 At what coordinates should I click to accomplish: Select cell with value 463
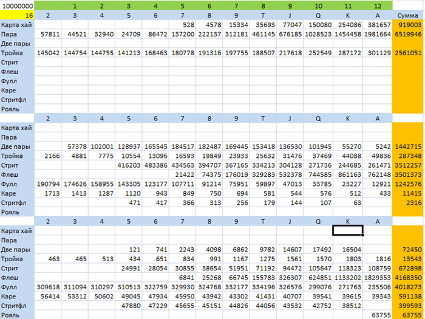click(x=48, y=259)
